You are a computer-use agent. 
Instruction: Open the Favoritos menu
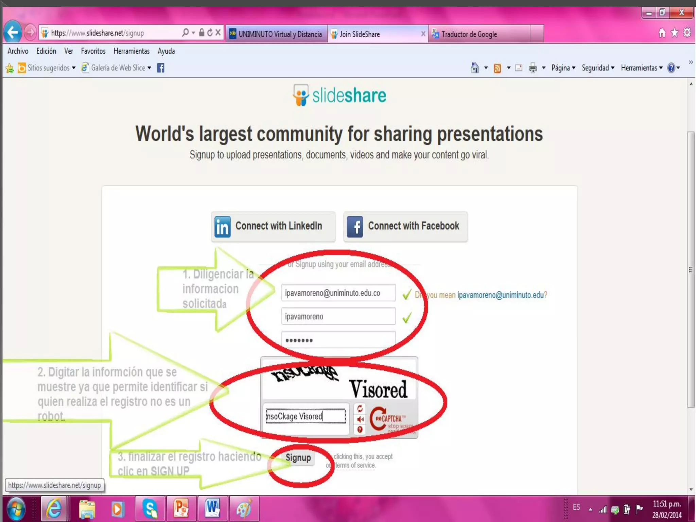tap(93, 51)
